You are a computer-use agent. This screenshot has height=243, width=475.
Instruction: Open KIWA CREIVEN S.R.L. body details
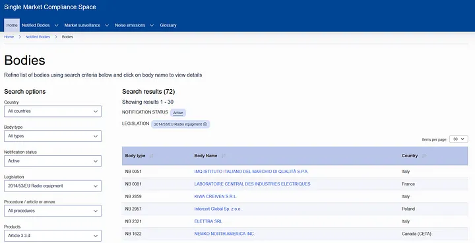tap(215, 197)
